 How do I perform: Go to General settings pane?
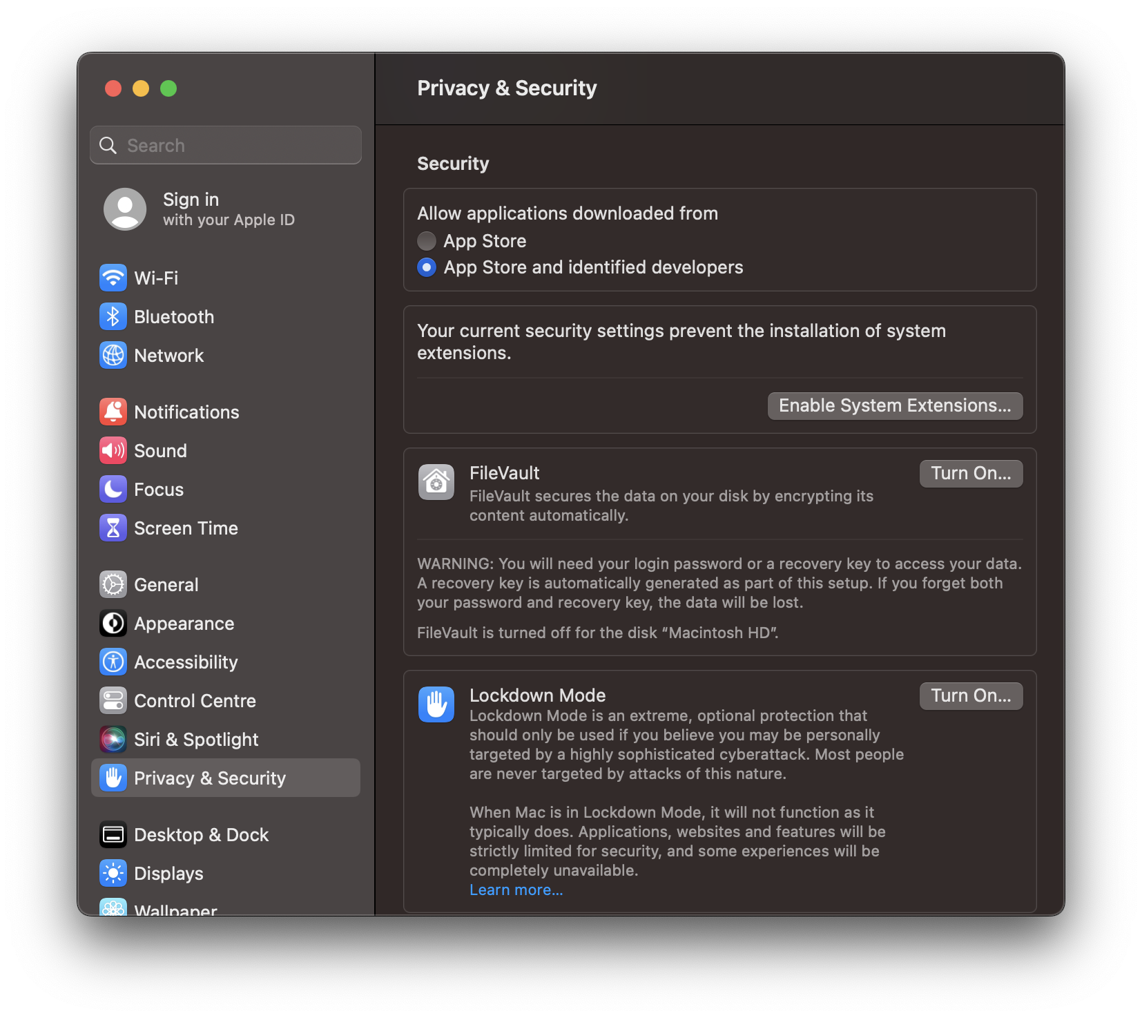(x=226, y=585)
